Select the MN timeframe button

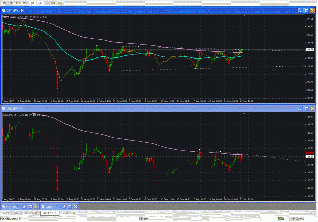click(60, 3)
